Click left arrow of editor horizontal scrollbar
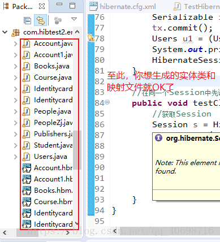This screenshot has height=242, width=220. coord(115,231)
